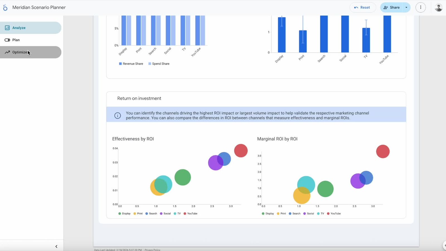Select the Optimize trending-arrow icon
This screenshot has height=251, width=446.
[x=7, y=52]
